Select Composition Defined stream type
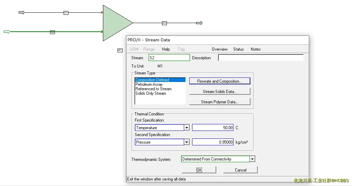The image size is (352, 186). (x=160, y=80)
